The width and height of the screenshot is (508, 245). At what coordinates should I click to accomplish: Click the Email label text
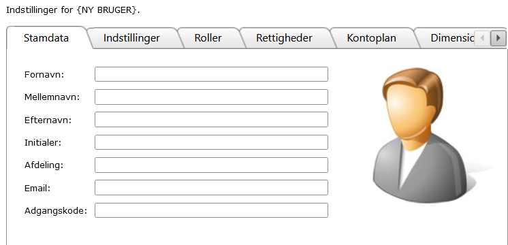point(37,188)
